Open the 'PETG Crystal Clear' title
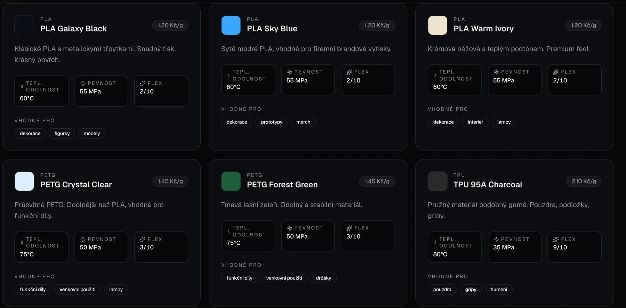Image resolution: width=626 pixels, height=308 pixels. click(x=76, y=185)
